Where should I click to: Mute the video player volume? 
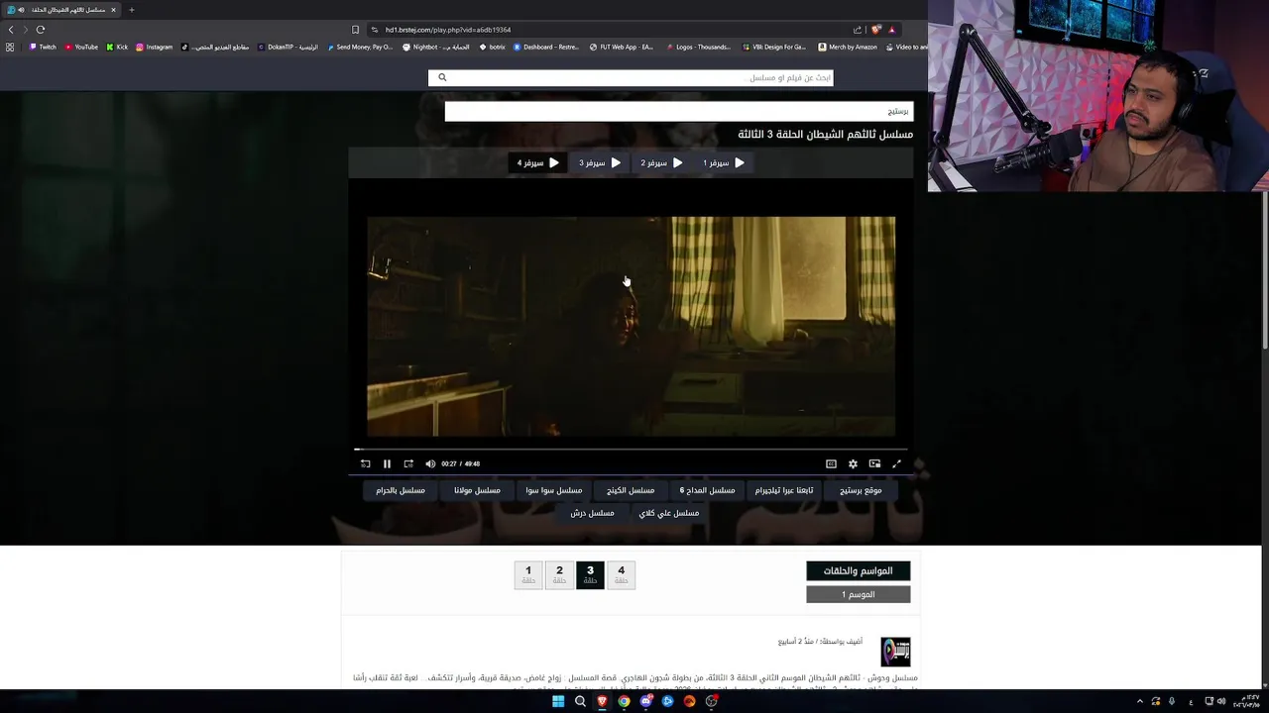(430, 463)
